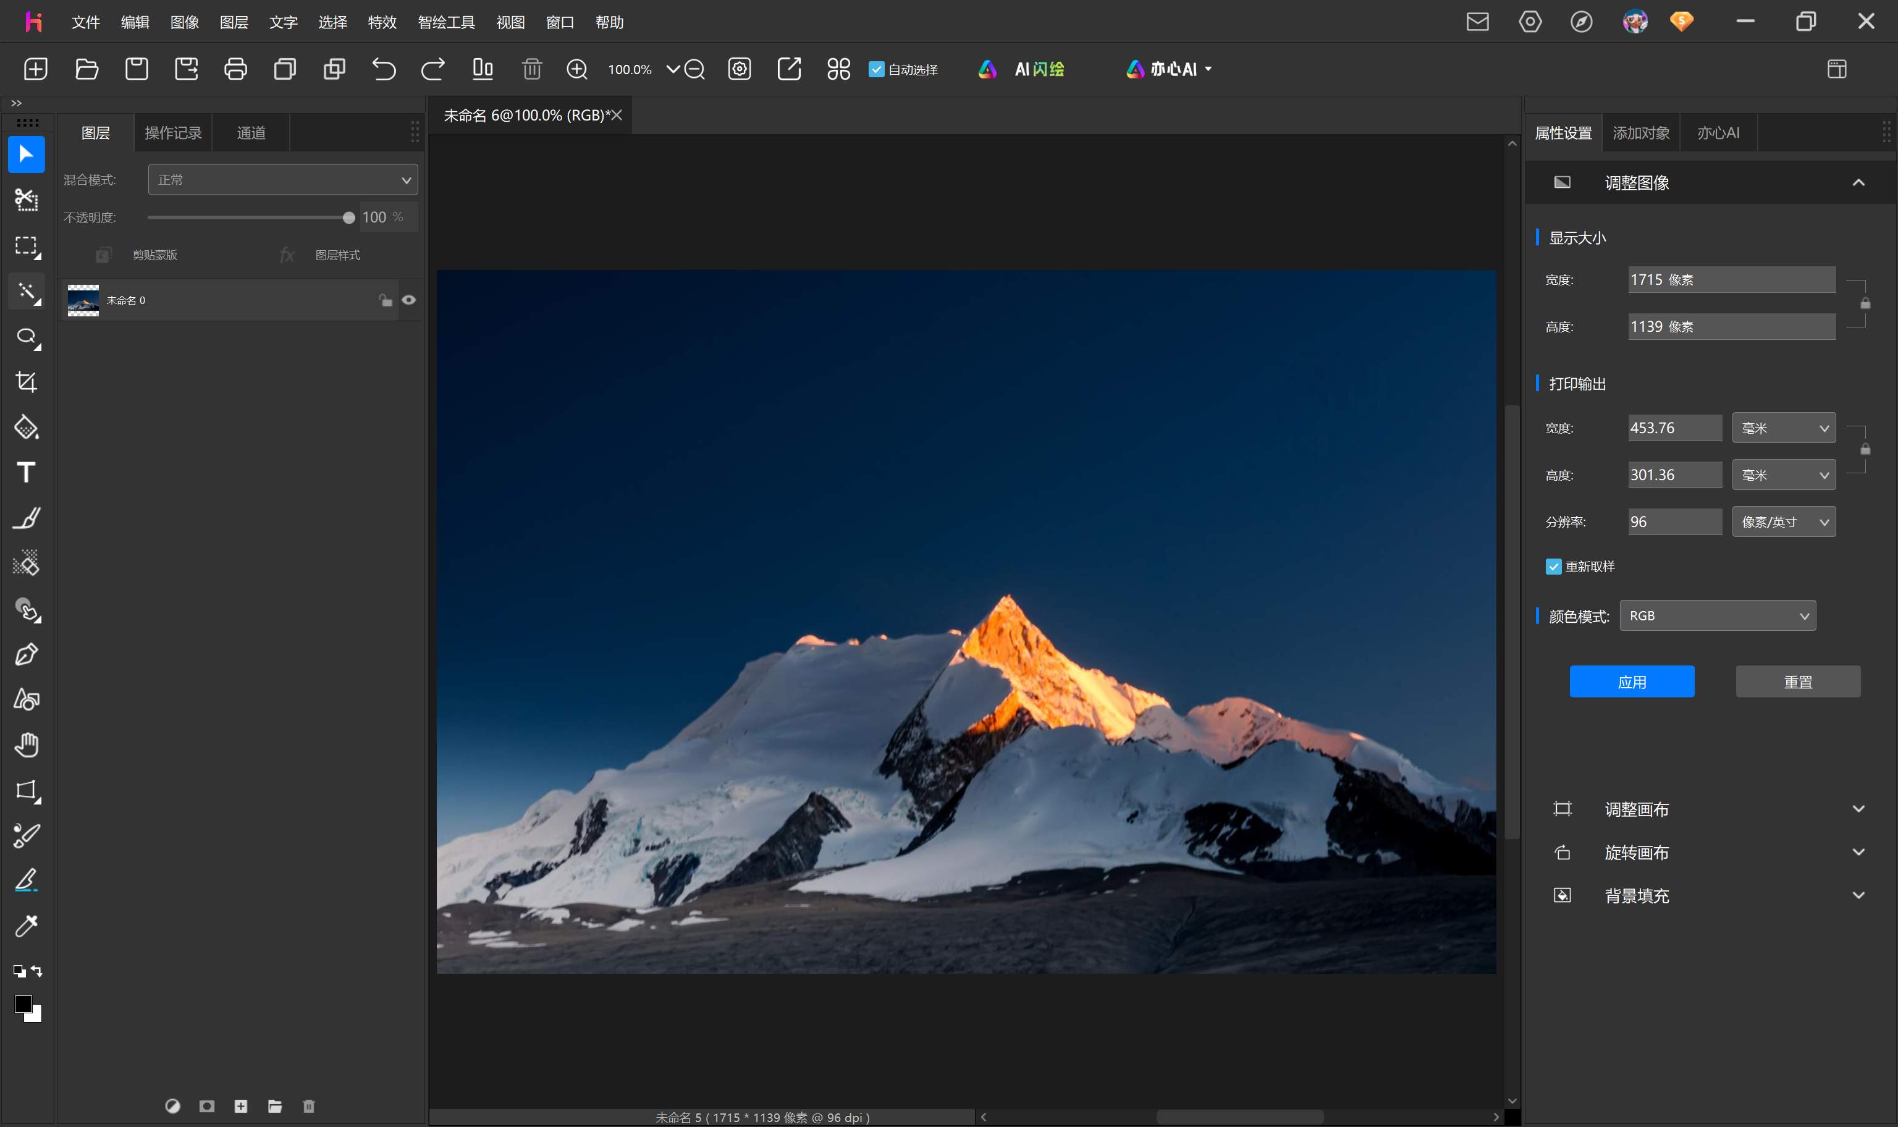Swap foreground and background colors

[x=36, y=971]
